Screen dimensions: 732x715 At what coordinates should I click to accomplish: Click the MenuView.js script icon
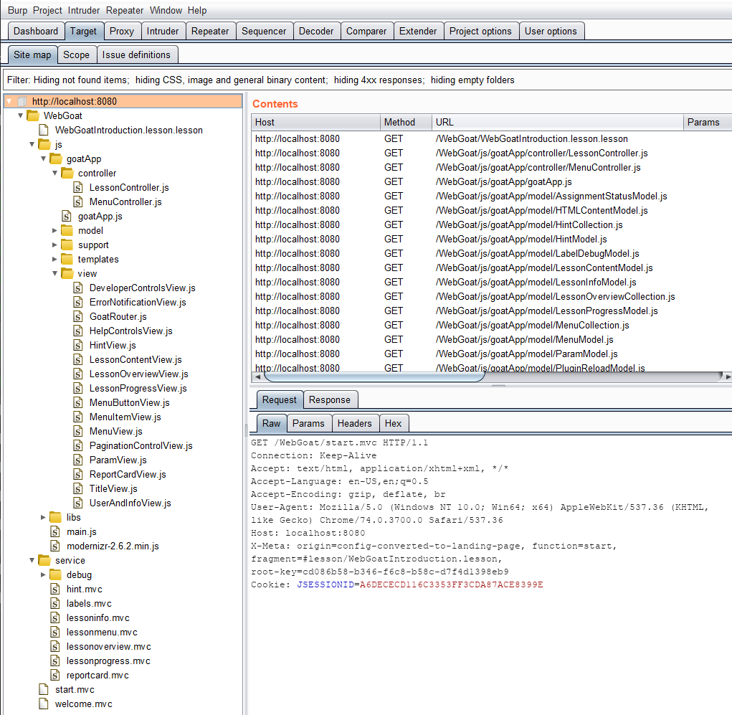[x=78, y=432]
